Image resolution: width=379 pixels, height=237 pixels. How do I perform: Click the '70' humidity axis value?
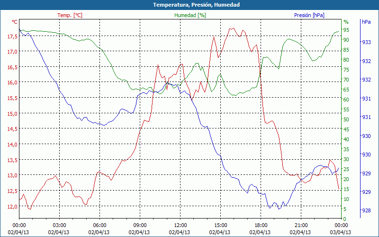coord(346,80)
